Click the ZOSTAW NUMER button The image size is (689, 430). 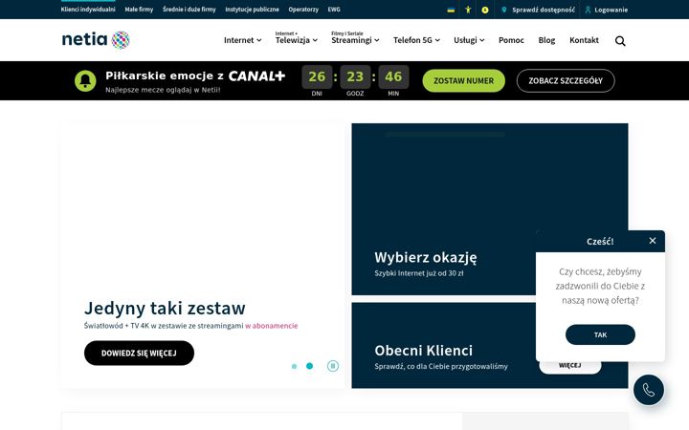[x=463, y=80]
